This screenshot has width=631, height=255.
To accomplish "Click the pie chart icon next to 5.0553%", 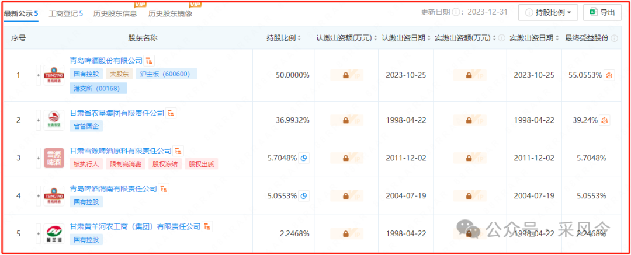I will point(304,196).
